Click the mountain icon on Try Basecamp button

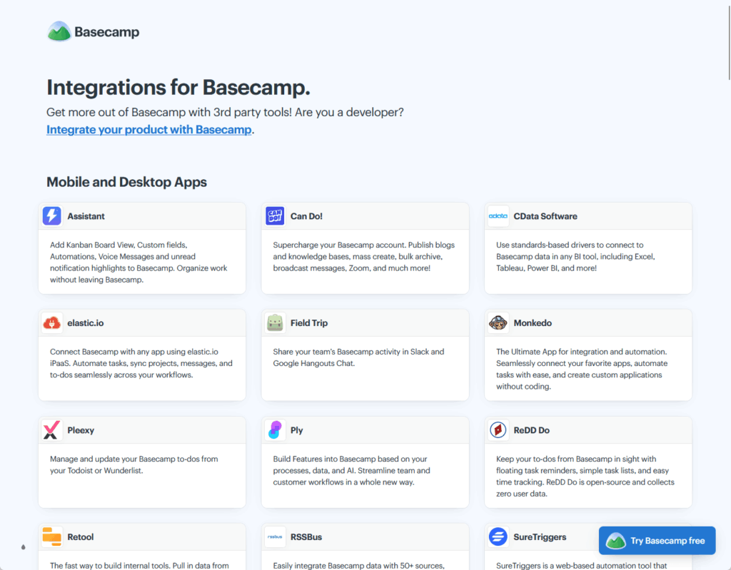(615, 541)
